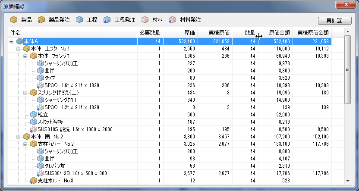
Task: Click the 本体 フランジ1 product icon
Action: point(33,56)
